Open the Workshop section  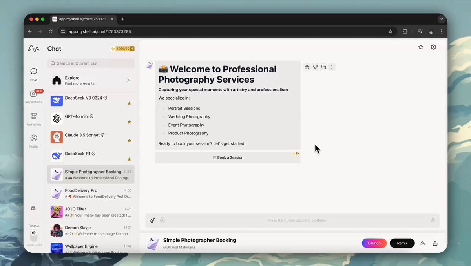pyautogui.click(x=34, y=119)
